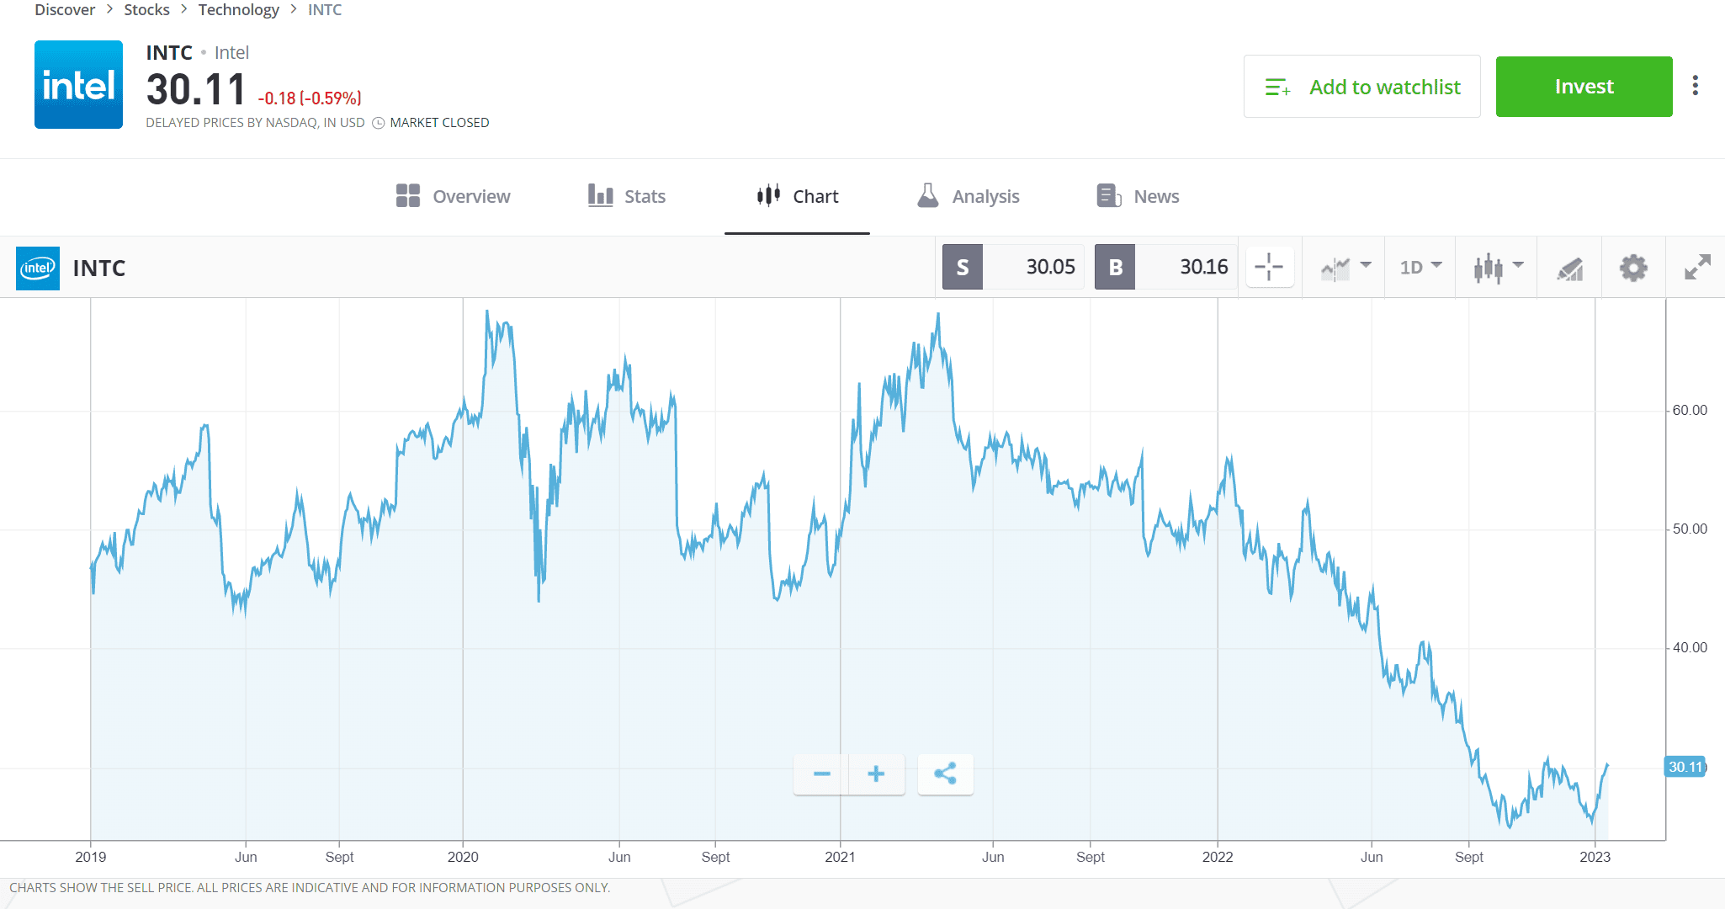Click the 40.00 price axis label
Screen dimensions: 1725x909
1690,648
